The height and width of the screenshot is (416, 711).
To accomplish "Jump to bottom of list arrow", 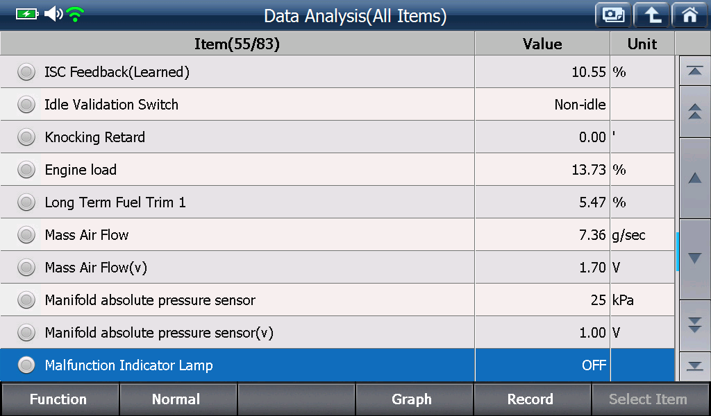I will [x=694, y=366].
